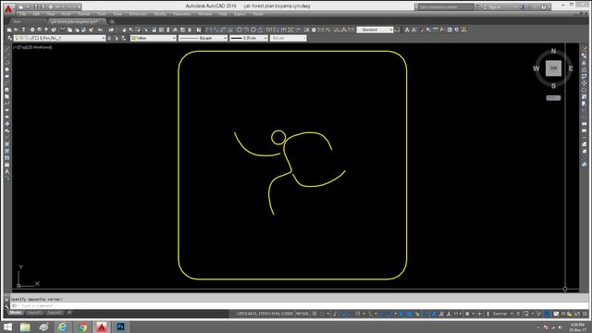Open the 1:1 annotation scale dropdown
592x333 pixels.
tap(458, 314)
